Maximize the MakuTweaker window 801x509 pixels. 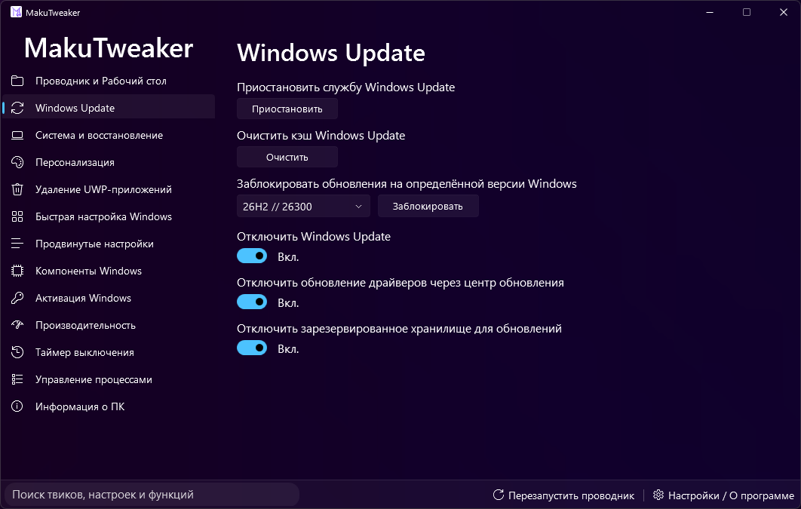pyautogui.click(x=747, y=12)
